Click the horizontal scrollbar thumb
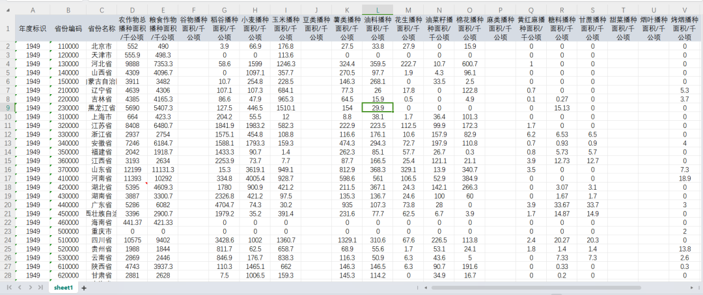Image resolution: width=703 pixels, height=295 pixels. point(536,287)
